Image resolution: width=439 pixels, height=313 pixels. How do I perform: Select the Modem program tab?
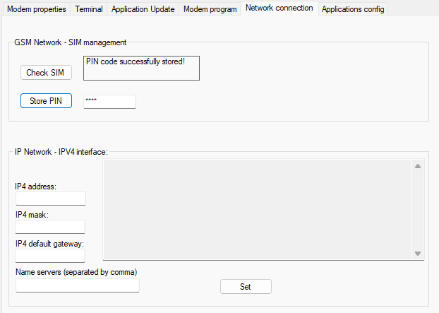coord(210,9)
